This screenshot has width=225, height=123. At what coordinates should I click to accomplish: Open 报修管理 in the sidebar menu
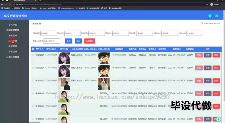tap(13, 36)
